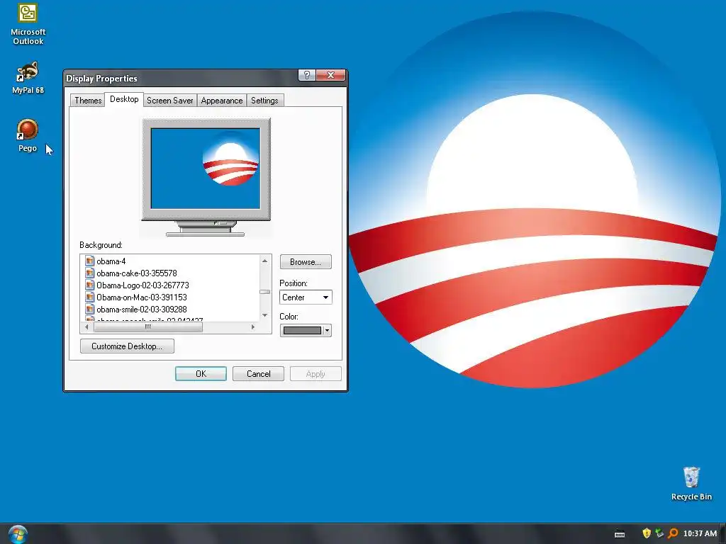Select obama-4 in the Background list
Image resolution: width=726 pixels, height=544 pixels.
click(111, 261)
